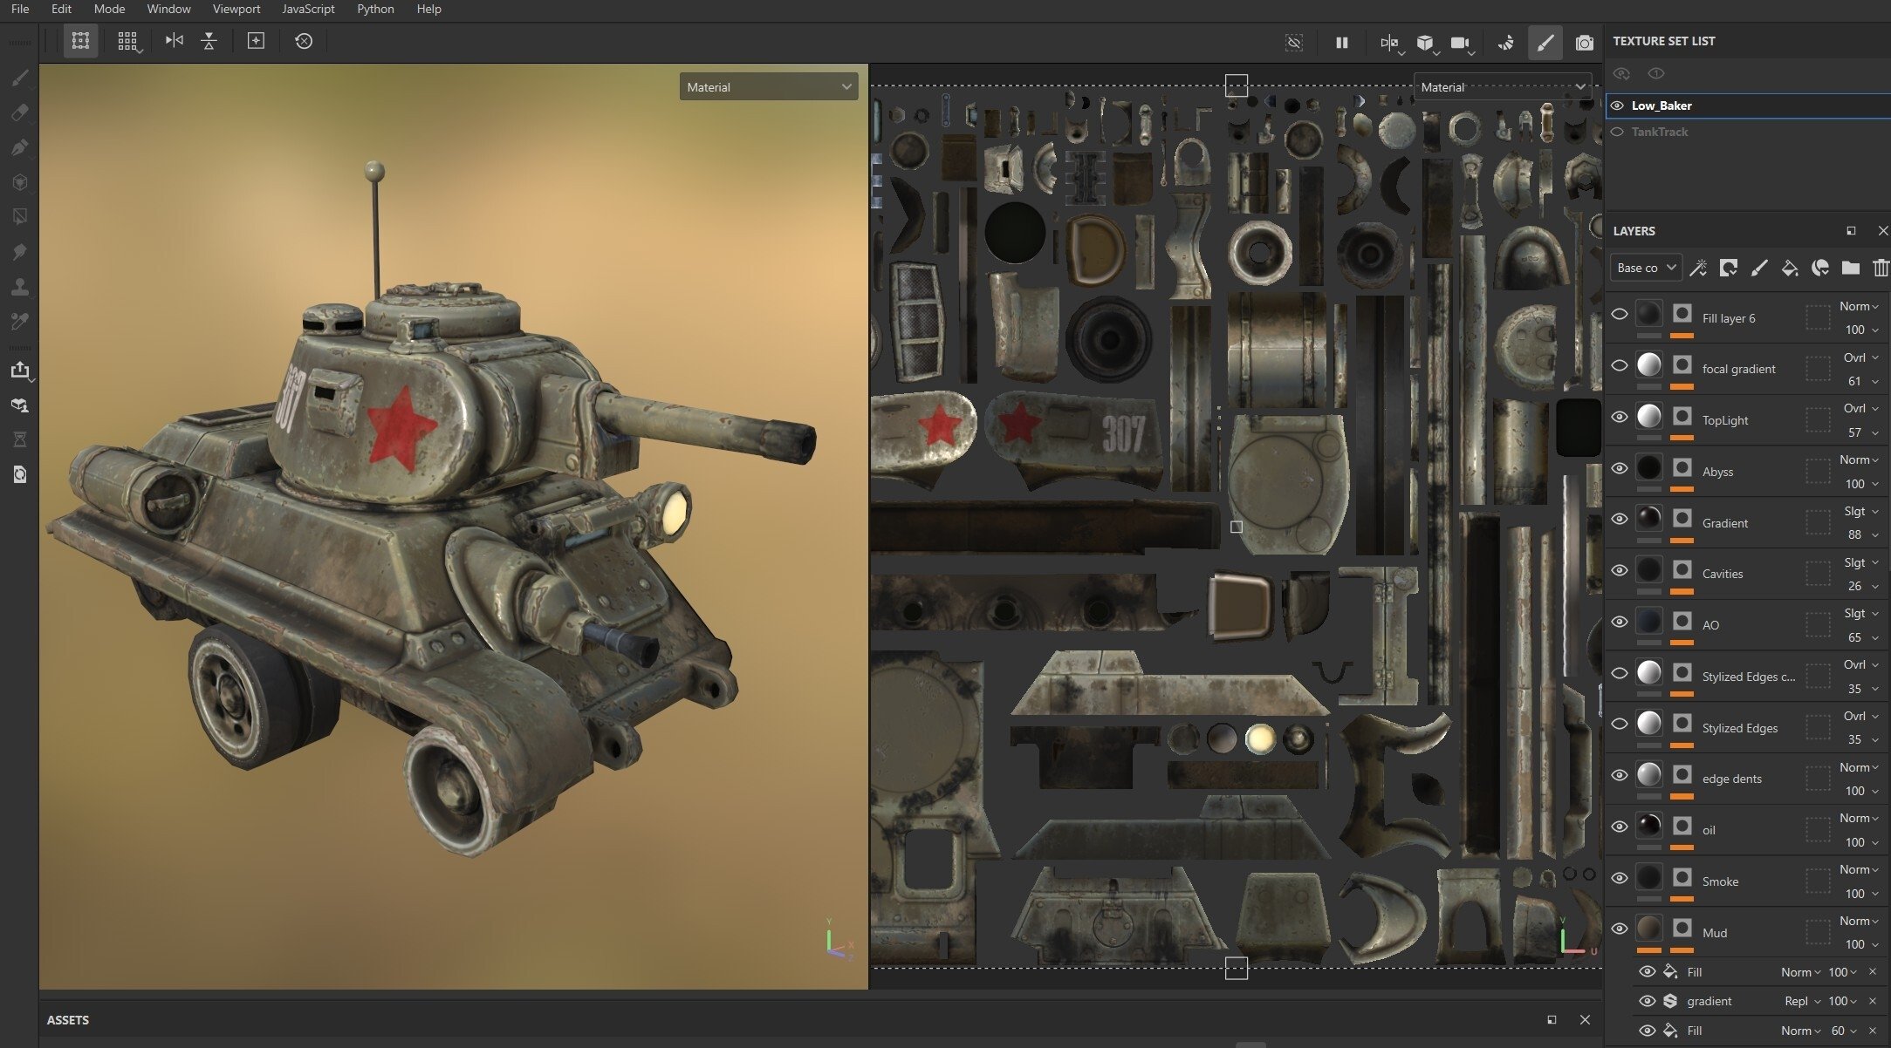1891x1048 pixels.
Task: Remove the gradient effect from Mud layer
Action: pos(1872,1001)
